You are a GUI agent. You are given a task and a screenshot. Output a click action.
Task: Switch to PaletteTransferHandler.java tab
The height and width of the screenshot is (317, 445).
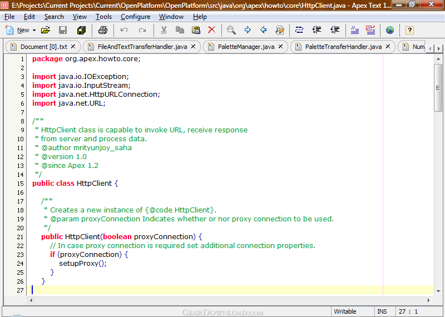point(343,47)
